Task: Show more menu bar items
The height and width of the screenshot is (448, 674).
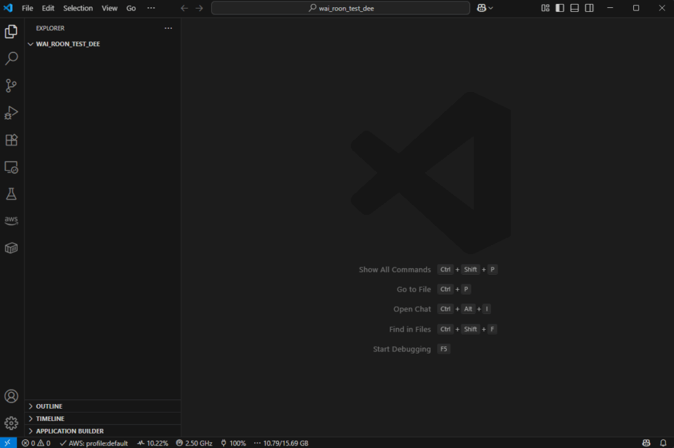Action: 151,8
